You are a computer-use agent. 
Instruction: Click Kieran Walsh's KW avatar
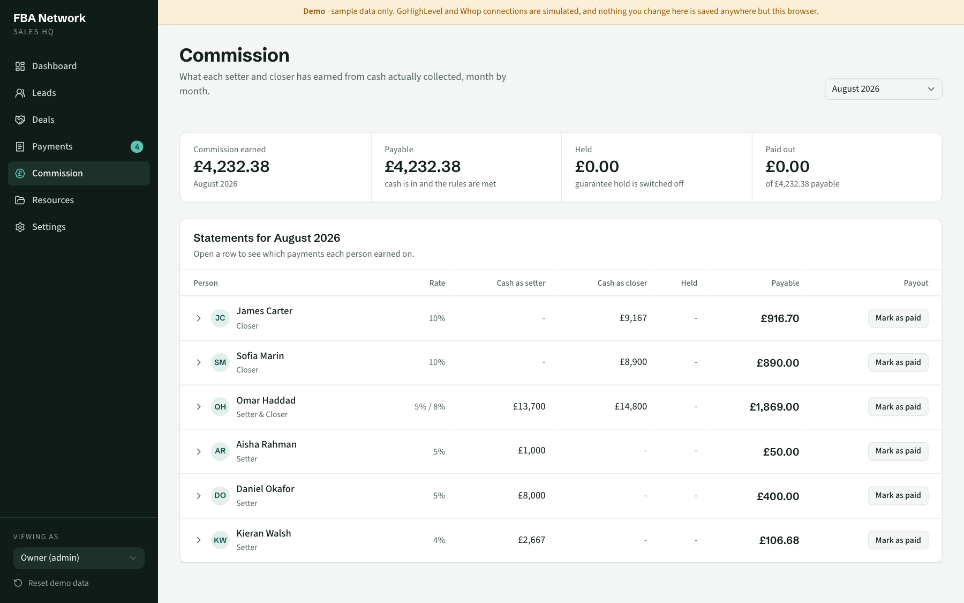pos(220,540)
